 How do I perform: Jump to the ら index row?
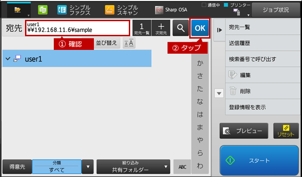(200, 153)
